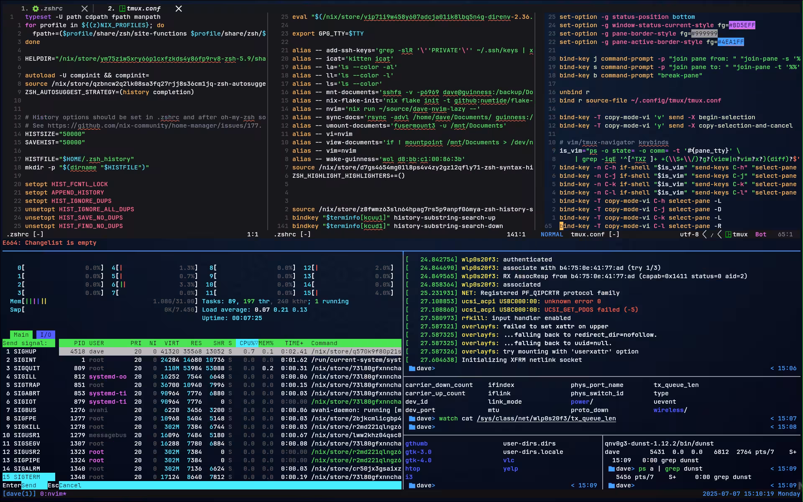The height and width of the screenshot is (502, 803).
Task: Click the E664 Changelist is empty message
Action: [x=49, y=243]
